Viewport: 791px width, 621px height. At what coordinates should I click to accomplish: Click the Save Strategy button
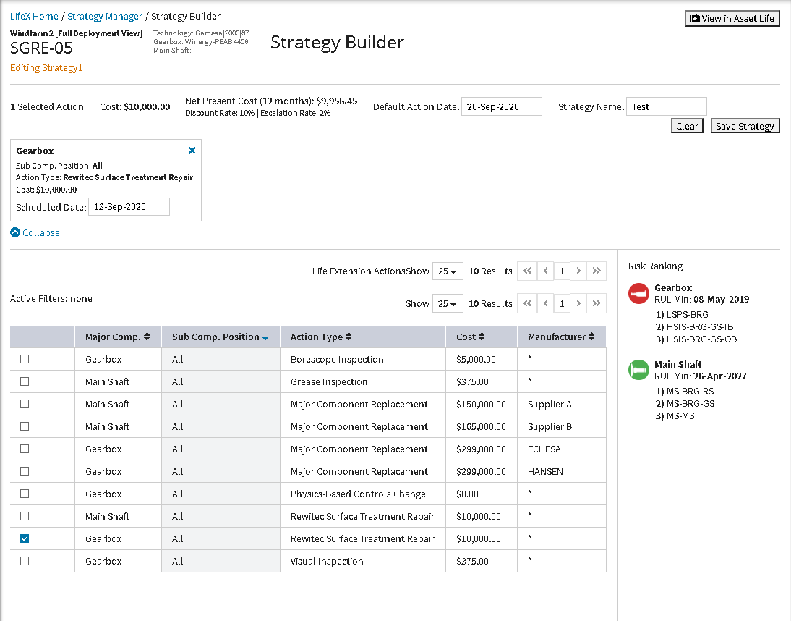pos(745,126)
